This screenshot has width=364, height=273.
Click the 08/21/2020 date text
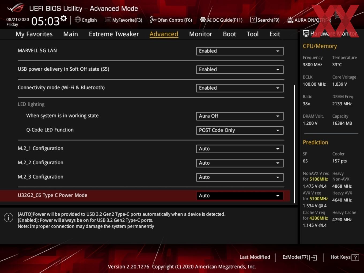coord(18,20)
